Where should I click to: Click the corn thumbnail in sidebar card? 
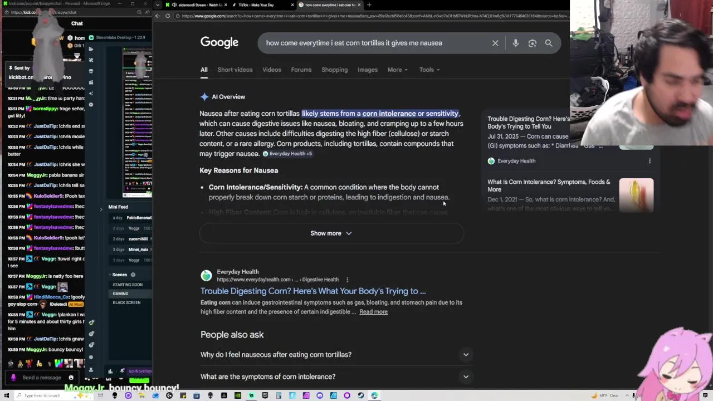pyautogui.click(x=636, y=195)
